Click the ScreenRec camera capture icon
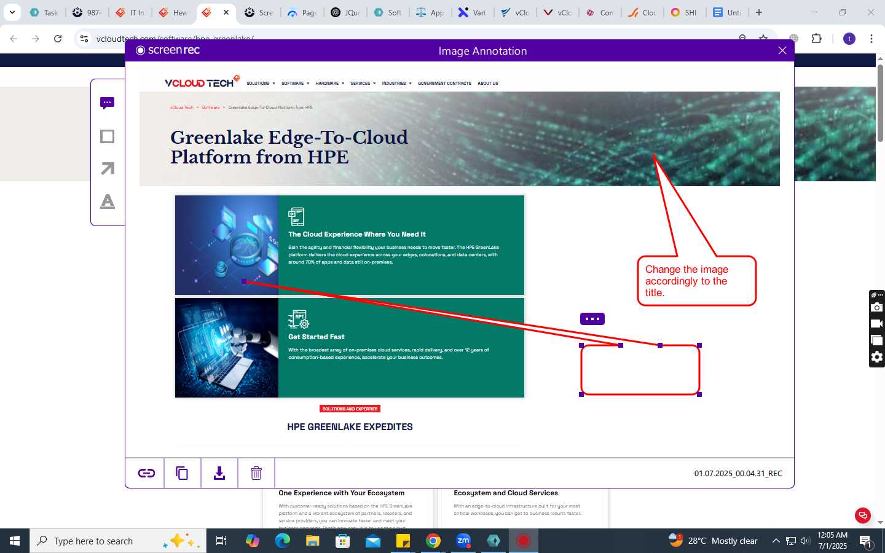Viewport: 885px width, 553px height. point(877,307)
